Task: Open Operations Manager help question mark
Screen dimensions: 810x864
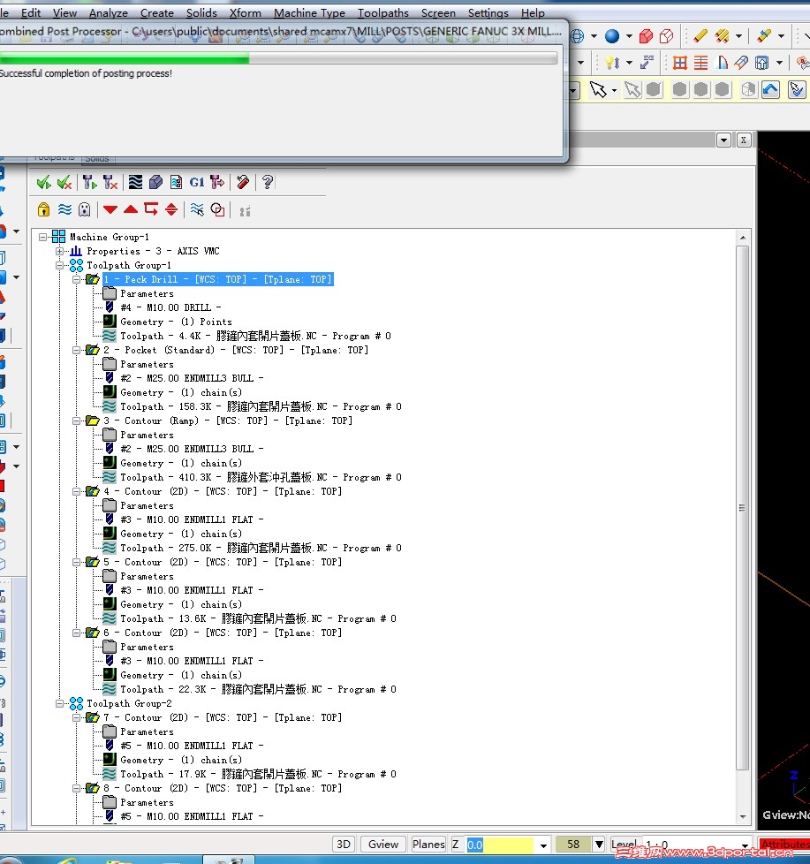Action: coord(268,182)
